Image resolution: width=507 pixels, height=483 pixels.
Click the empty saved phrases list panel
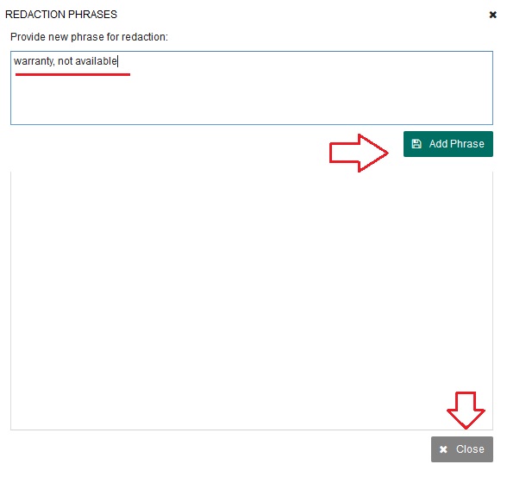coord(252,300)
